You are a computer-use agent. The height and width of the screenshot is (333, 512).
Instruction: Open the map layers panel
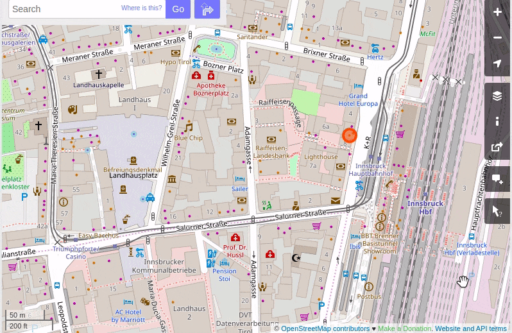(497, 96)
